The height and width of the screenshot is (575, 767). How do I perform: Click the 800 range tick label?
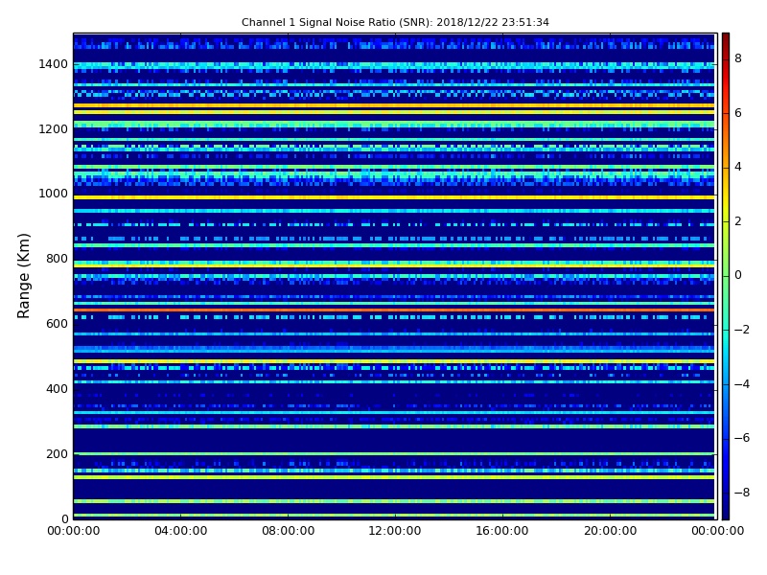57,259
